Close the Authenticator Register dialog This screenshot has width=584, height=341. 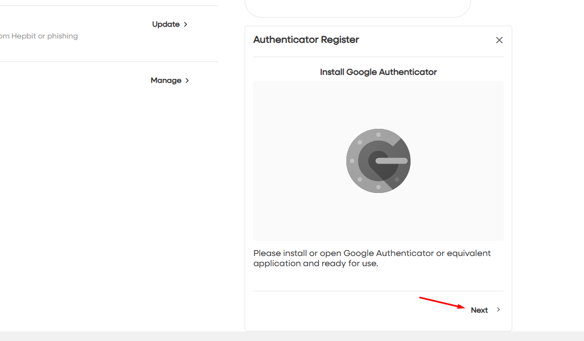499,40
